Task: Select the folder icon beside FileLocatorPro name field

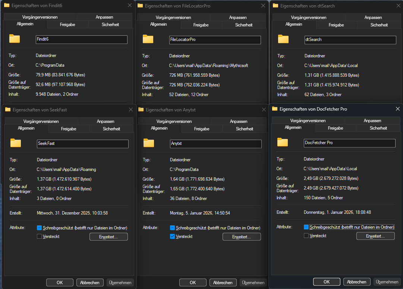Action: (x=148, y=39)
